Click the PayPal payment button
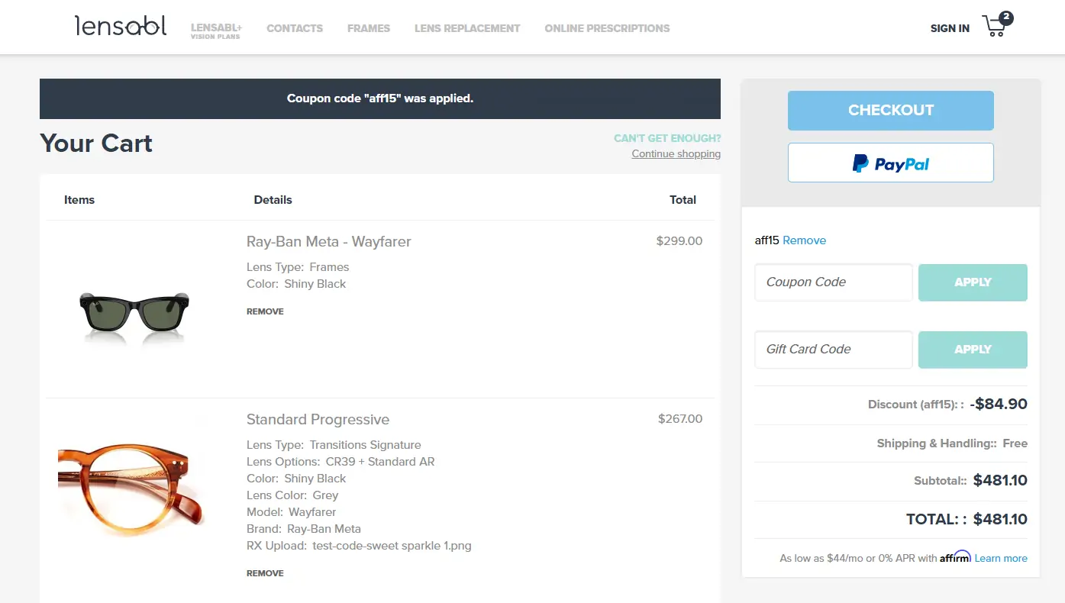The height and width of the screenshot is (603, 1065). click(x=890, y=163)
